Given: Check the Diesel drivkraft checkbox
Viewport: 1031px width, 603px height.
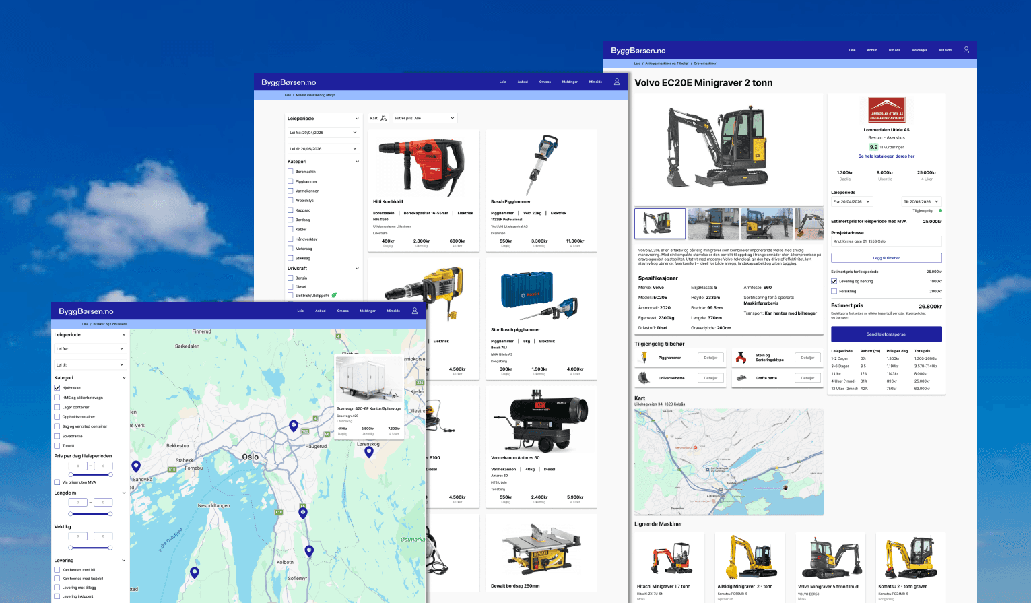Looking at the screenshot, I should (x=290, y=286).
